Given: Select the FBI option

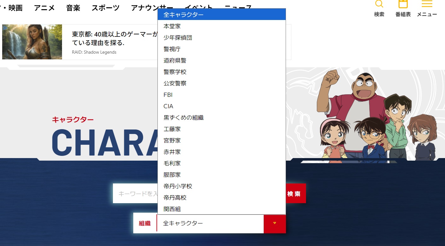Looking at the screenshot, I should (x=168, y=95).
